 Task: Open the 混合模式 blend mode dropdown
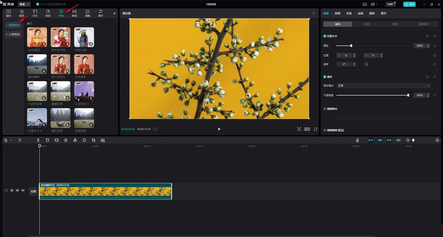[384, 86]
